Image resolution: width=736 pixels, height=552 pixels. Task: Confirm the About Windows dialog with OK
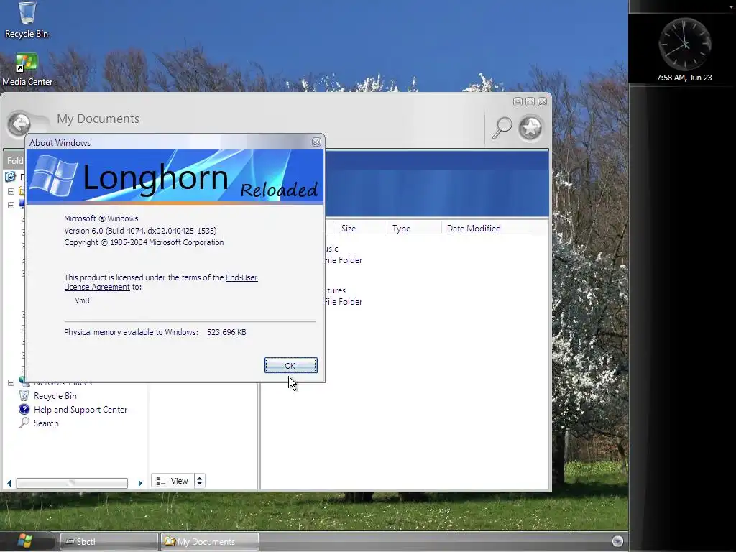[x=290, y=365]
